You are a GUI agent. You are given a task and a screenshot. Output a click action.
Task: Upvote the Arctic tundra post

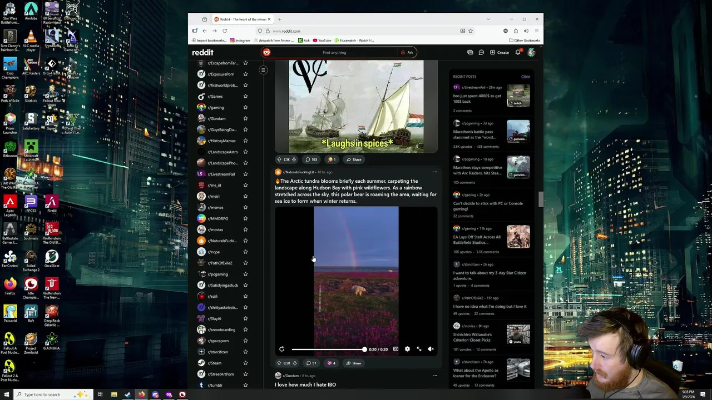[x=279, y=363]
